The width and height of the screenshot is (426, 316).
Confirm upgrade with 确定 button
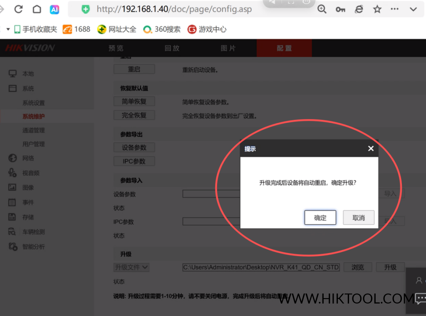pos(320,218)
